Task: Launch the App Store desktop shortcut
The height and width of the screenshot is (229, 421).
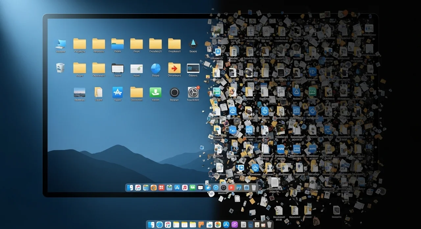Action: pyautogui.click(x=117, y=92)
